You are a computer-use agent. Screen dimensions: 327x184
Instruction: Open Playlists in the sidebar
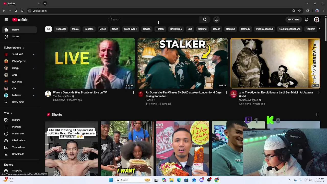[x=20, y=127]
